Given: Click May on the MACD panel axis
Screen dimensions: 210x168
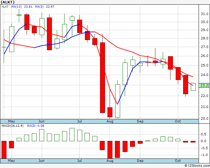Looking at the screenshot, I should click(x=11, y=161).
